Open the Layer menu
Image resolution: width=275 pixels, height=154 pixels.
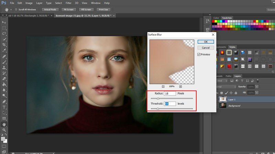39,3
